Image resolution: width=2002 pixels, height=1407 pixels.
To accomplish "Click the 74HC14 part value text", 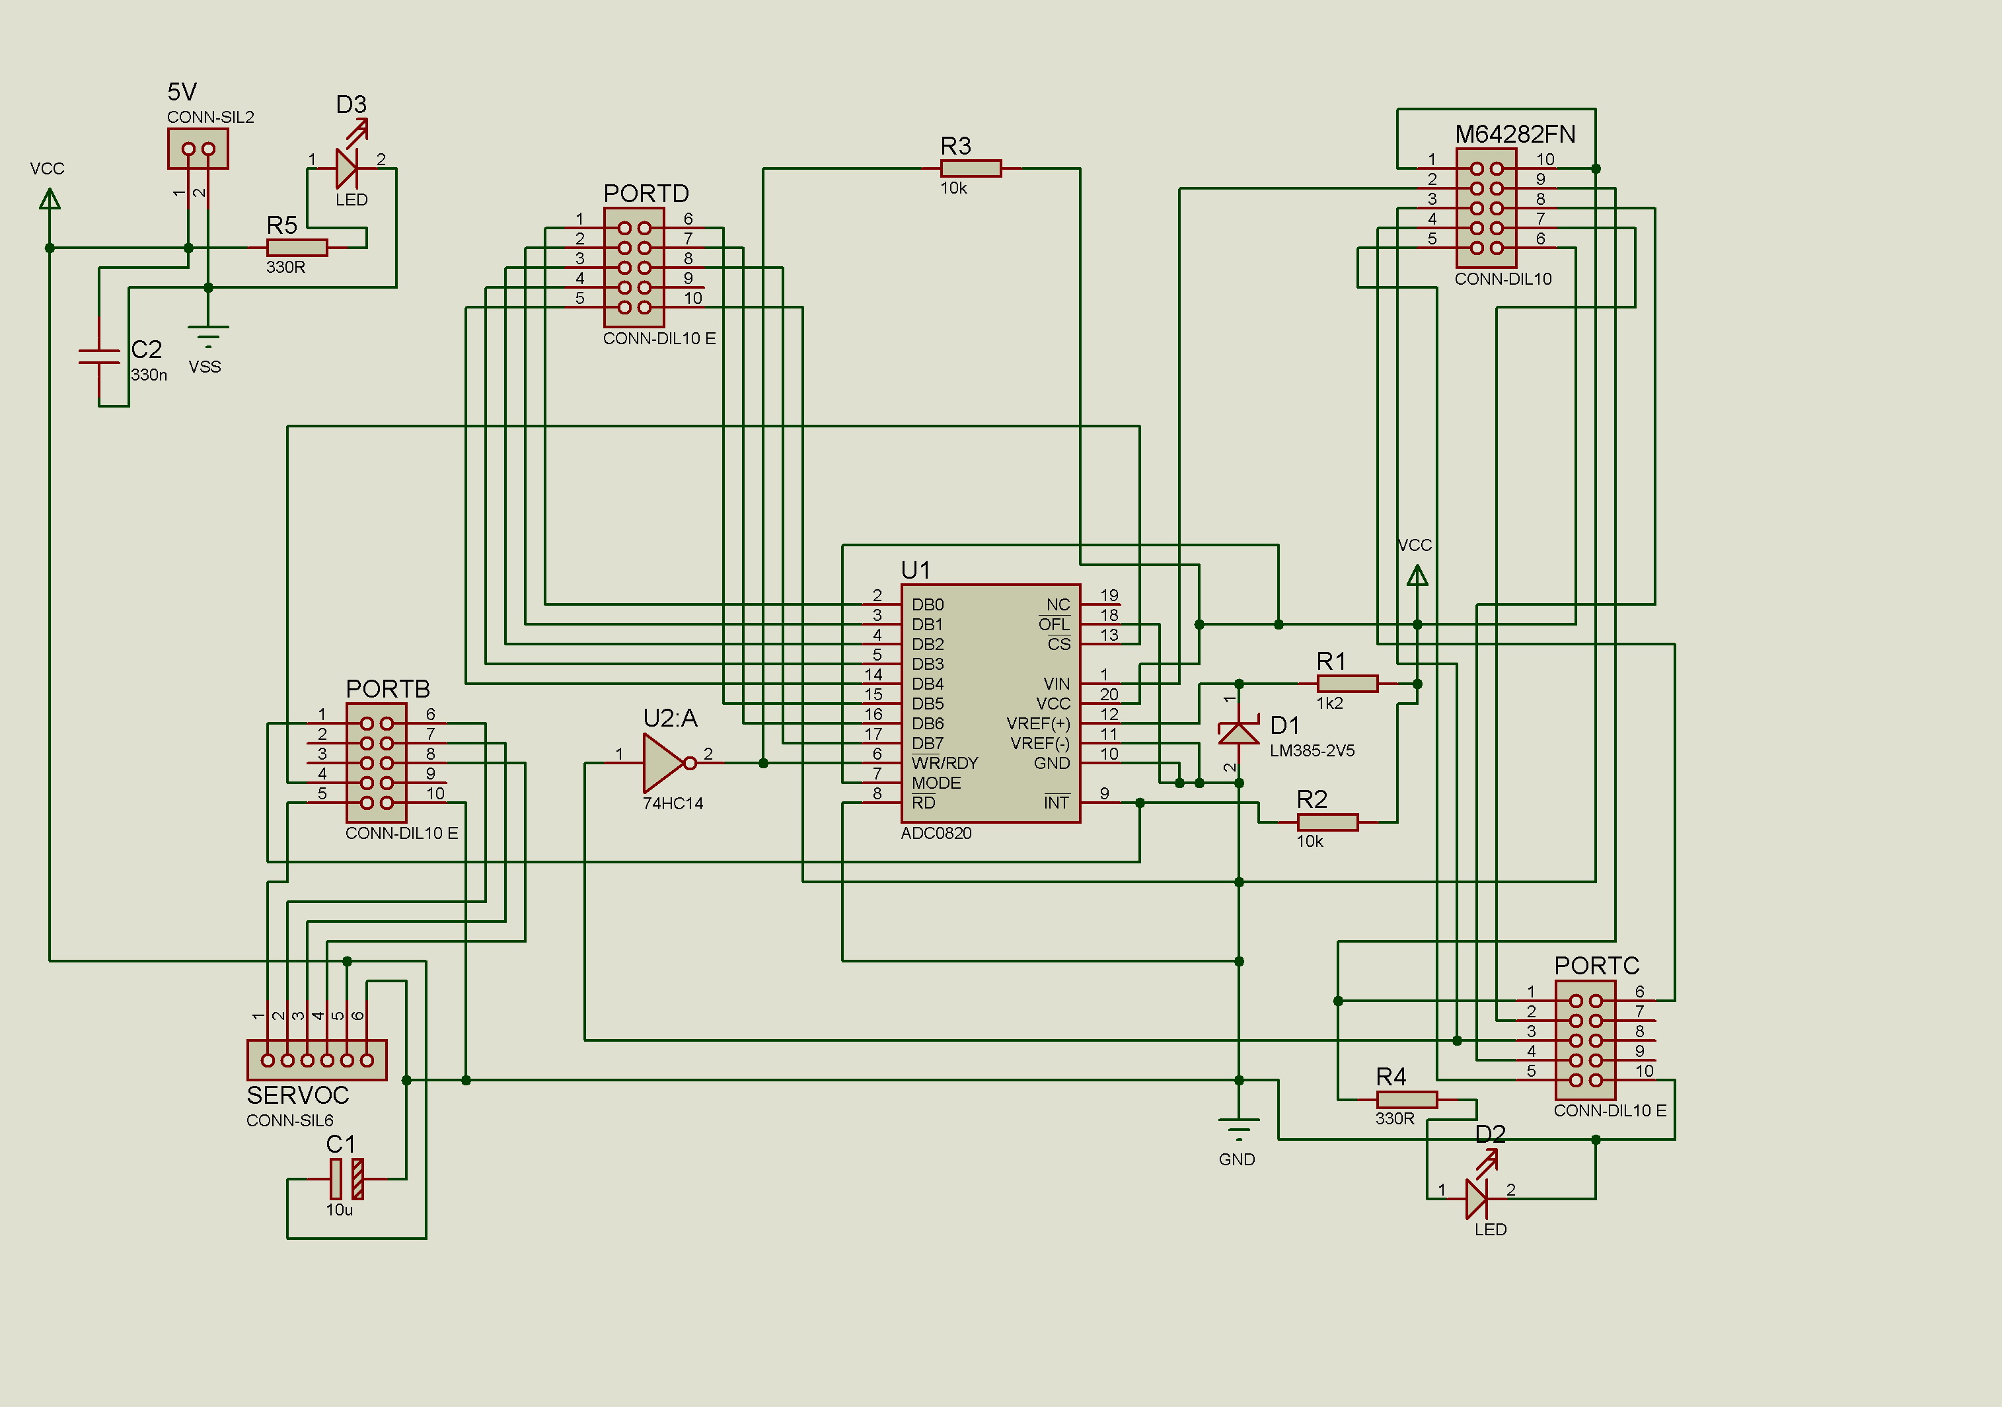I will pyautogui.click(x=672, y=804).
